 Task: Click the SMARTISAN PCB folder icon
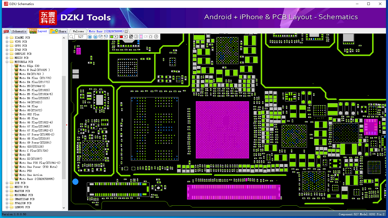click(11, 199)
